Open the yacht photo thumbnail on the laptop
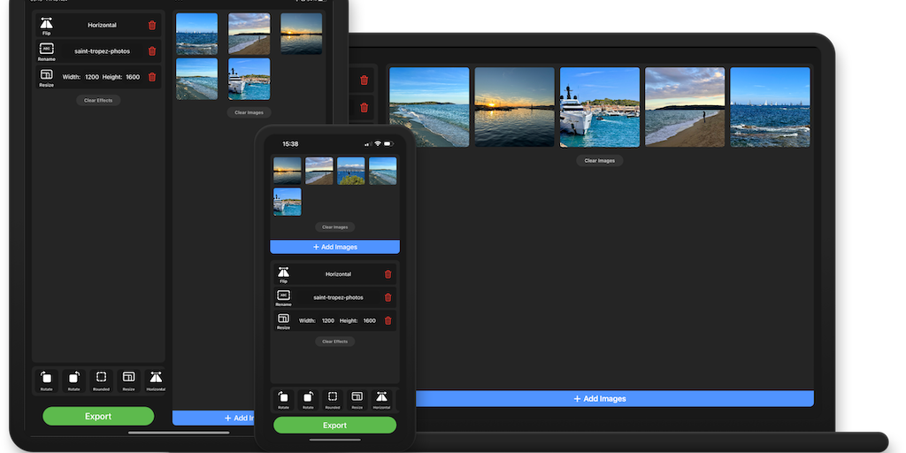Viewport: 906px width, 453px height. 599,107
